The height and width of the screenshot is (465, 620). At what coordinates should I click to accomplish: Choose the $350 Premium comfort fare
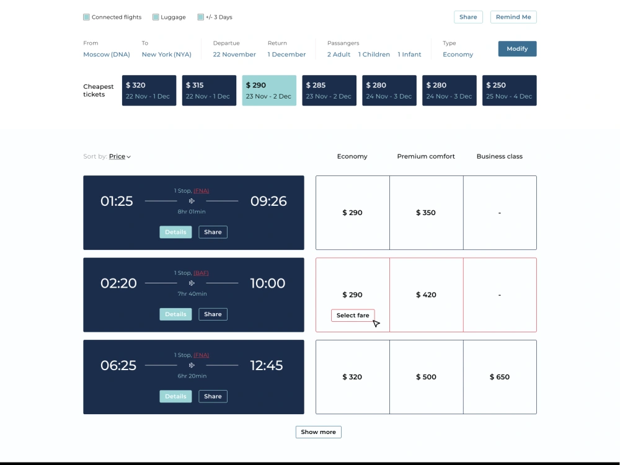[427, 213]
